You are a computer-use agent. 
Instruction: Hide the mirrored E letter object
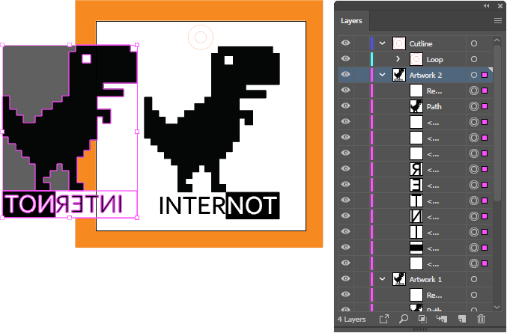tap(345, 184)
